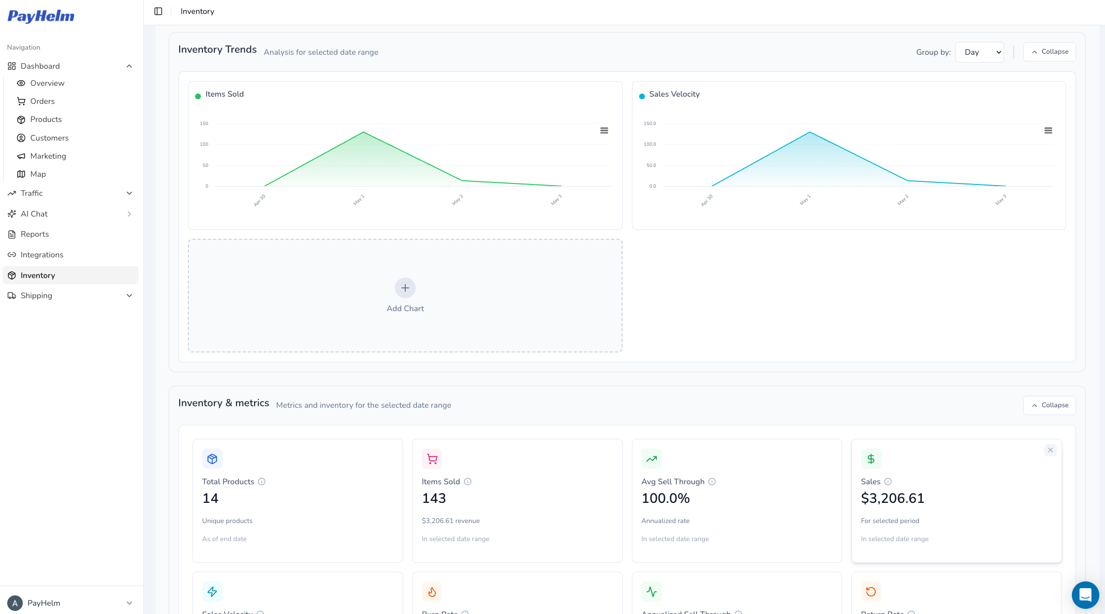1105x614 pixels.
Task: Click the Inventory breadcrumb title
Action: (197, 11)
